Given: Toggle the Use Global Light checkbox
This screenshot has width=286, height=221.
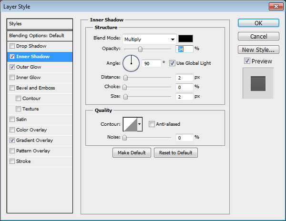Looking at the screenshot, I should [172, 63].
